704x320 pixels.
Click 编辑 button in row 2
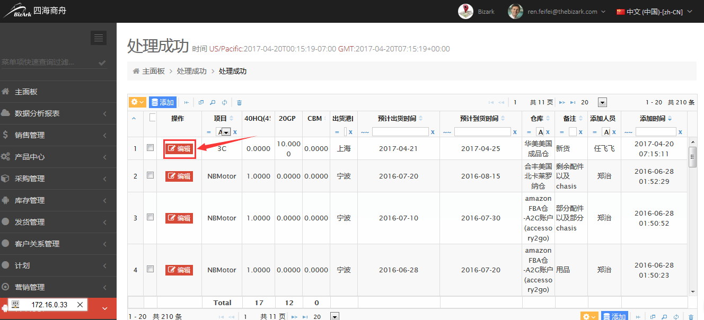click(179, 176)
